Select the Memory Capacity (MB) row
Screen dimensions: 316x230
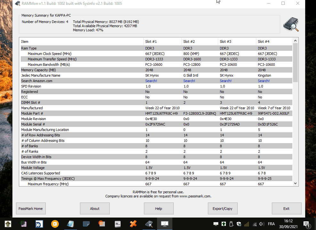(156, 70)
